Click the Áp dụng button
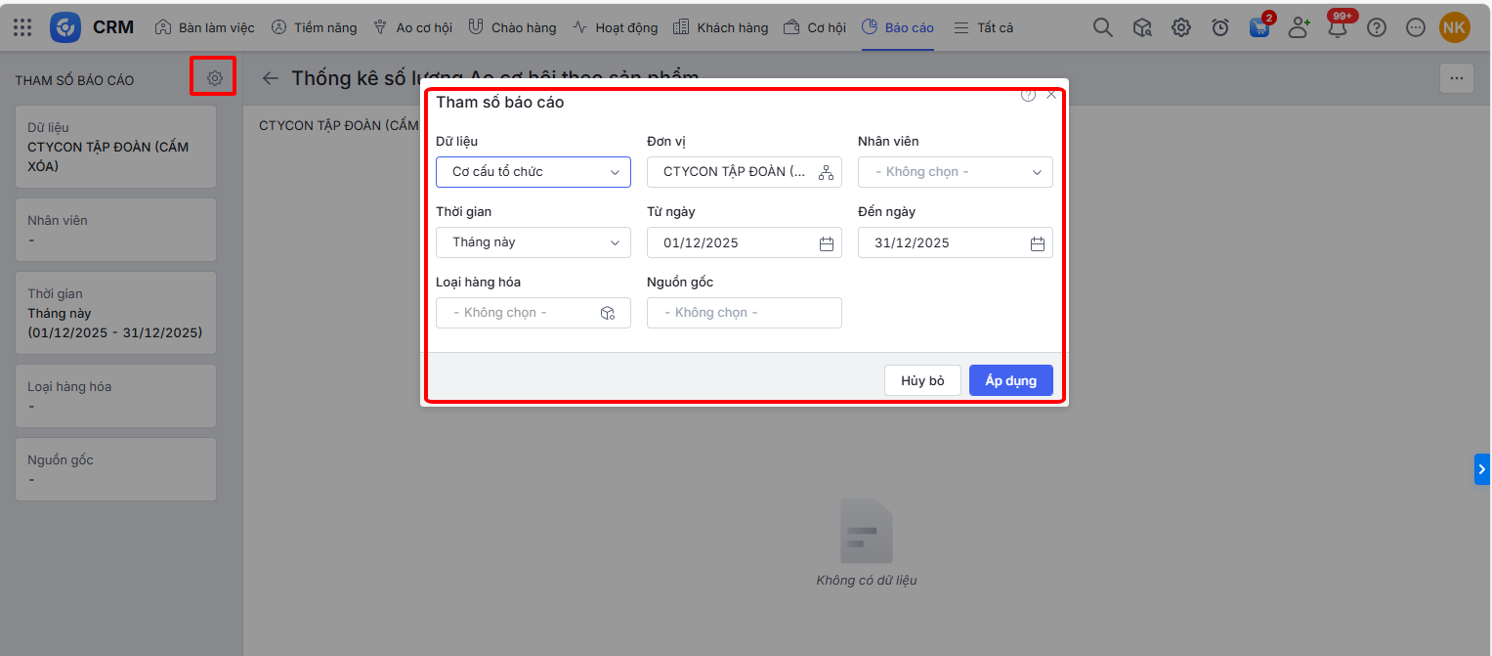 pos(1010,380)
